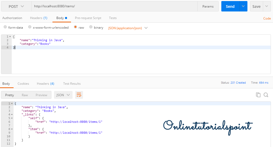Image resolution: width=273 pixels, height=147 pixels.
Task: Open the response JSON format dropdown
Action: point(63,95)
